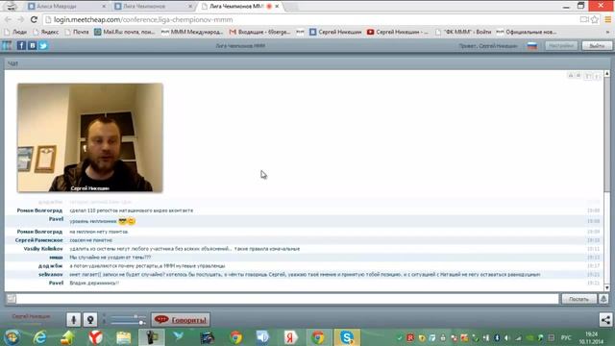Open the Mail.Ru почта bookmark

click(x=125, y=32)
